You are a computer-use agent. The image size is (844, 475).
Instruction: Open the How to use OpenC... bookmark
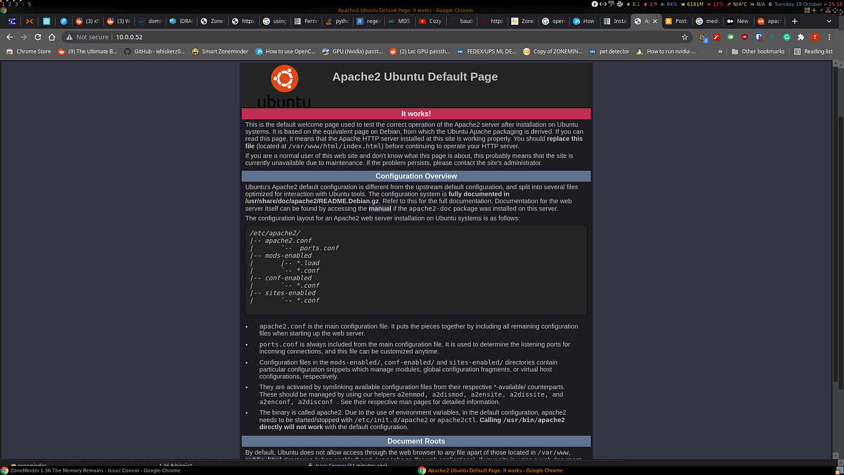286,51
